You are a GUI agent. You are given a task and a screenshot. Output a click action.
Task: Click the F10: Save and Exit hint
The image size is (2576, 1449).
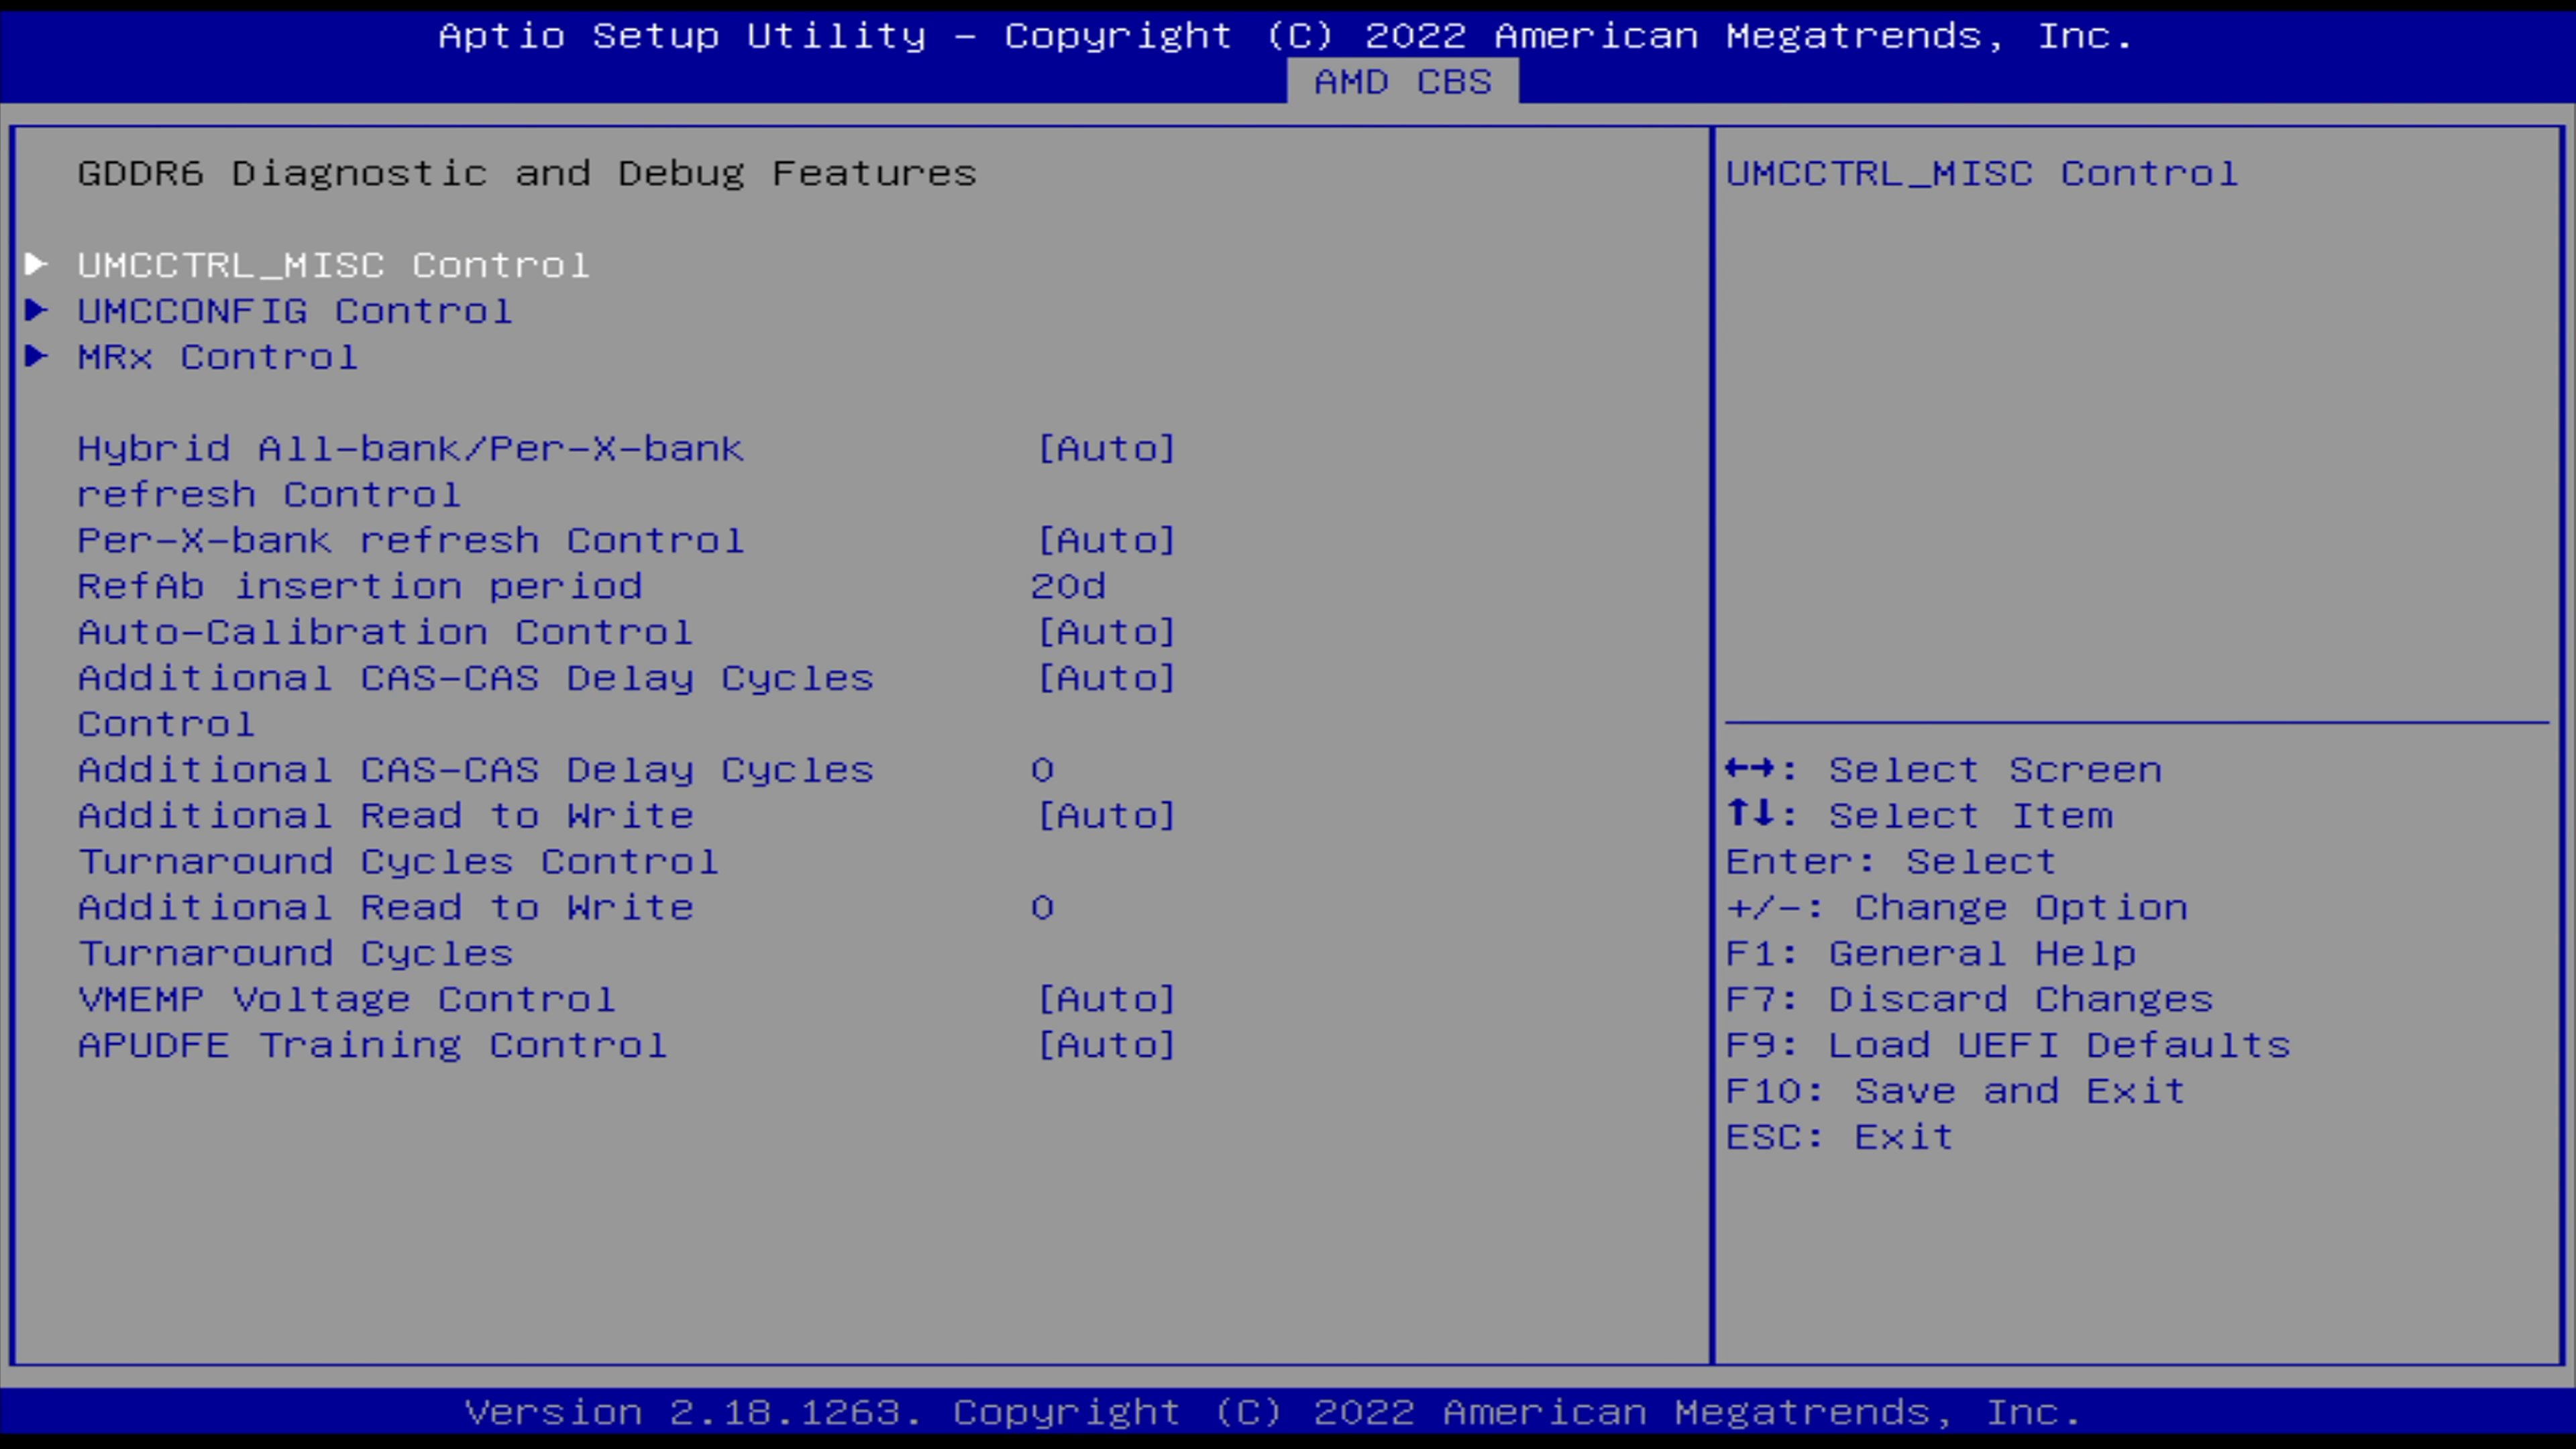(x=1956, y=1092)
